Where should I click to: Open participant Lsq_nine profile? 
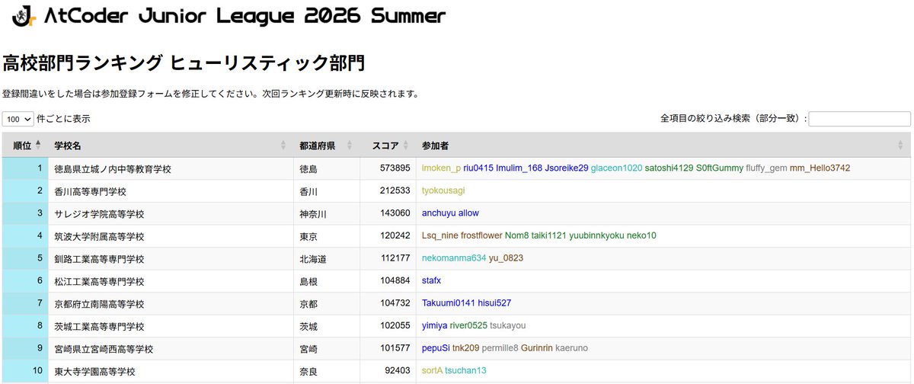tap(440, 235)
